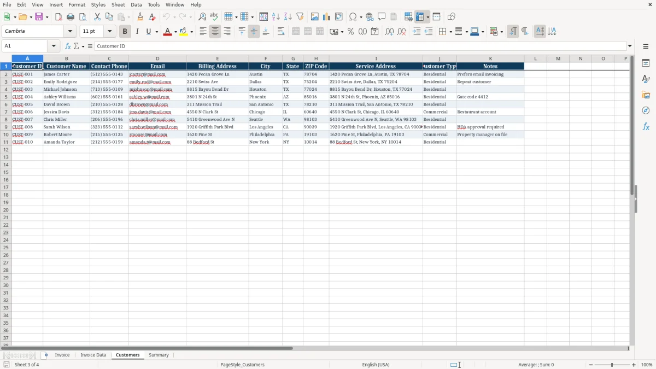This screenshot has width=656, height=369.
Task: Open the Data menu
Action: [x=136, y=4]
